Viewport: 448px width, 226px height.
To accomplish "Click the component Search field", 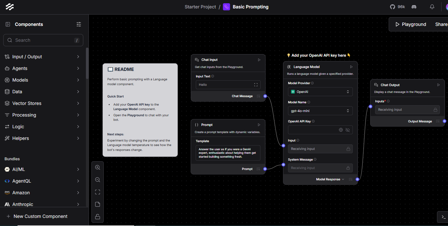I will (x=43, y=40).
